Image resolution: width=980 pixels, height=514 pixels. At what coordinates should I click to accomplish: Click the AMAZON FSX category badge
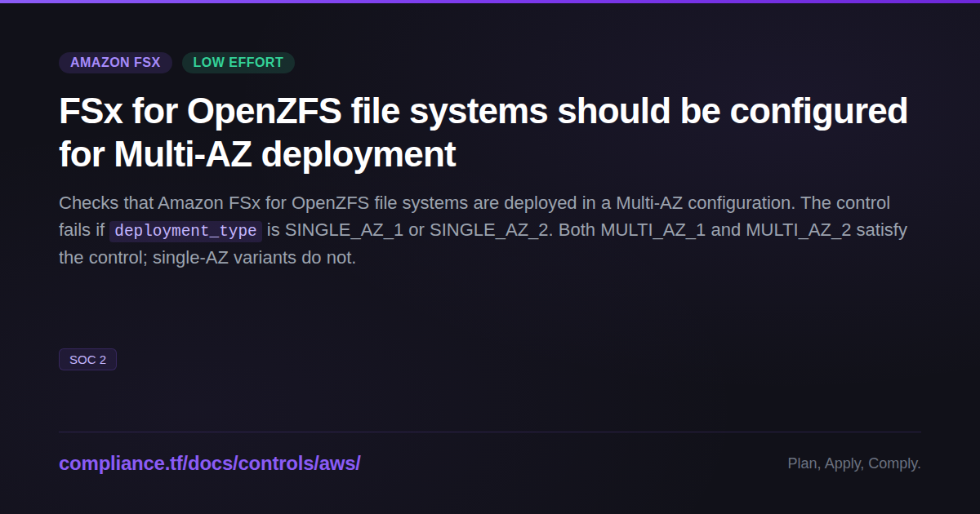(x=115, y=63)
